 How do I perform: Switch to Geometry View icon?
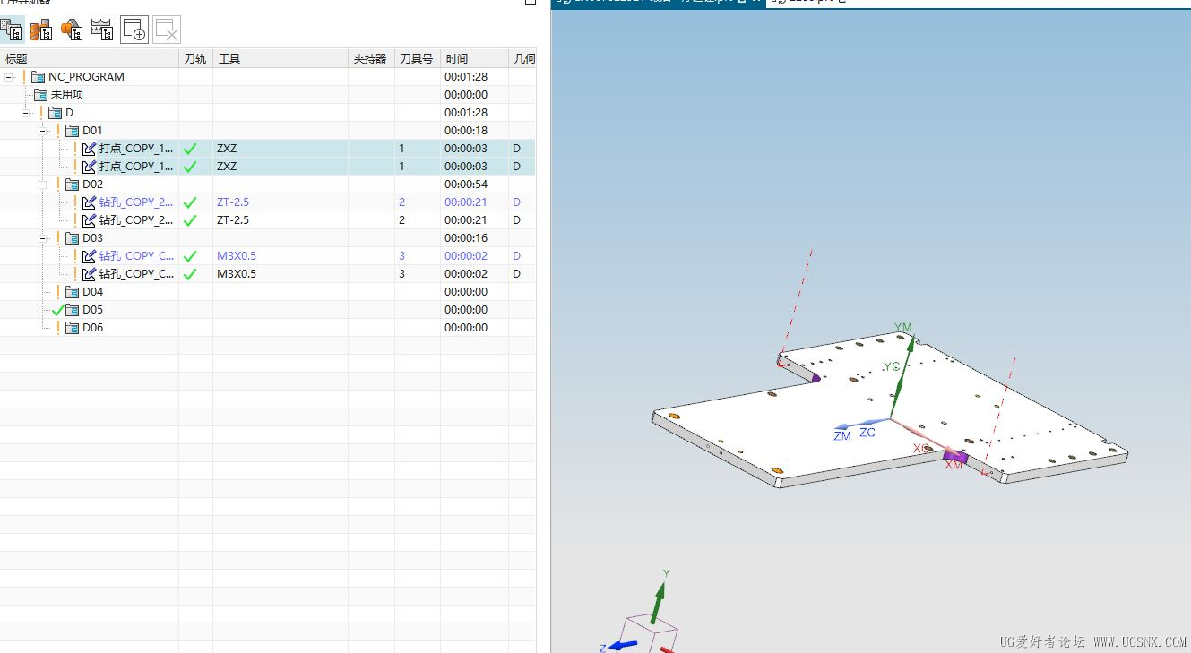pos(73,30)
